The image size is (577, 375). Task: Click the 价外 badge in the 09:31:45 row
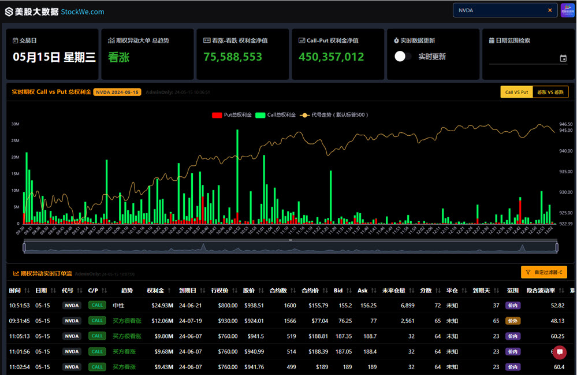(x=513, y=321)
